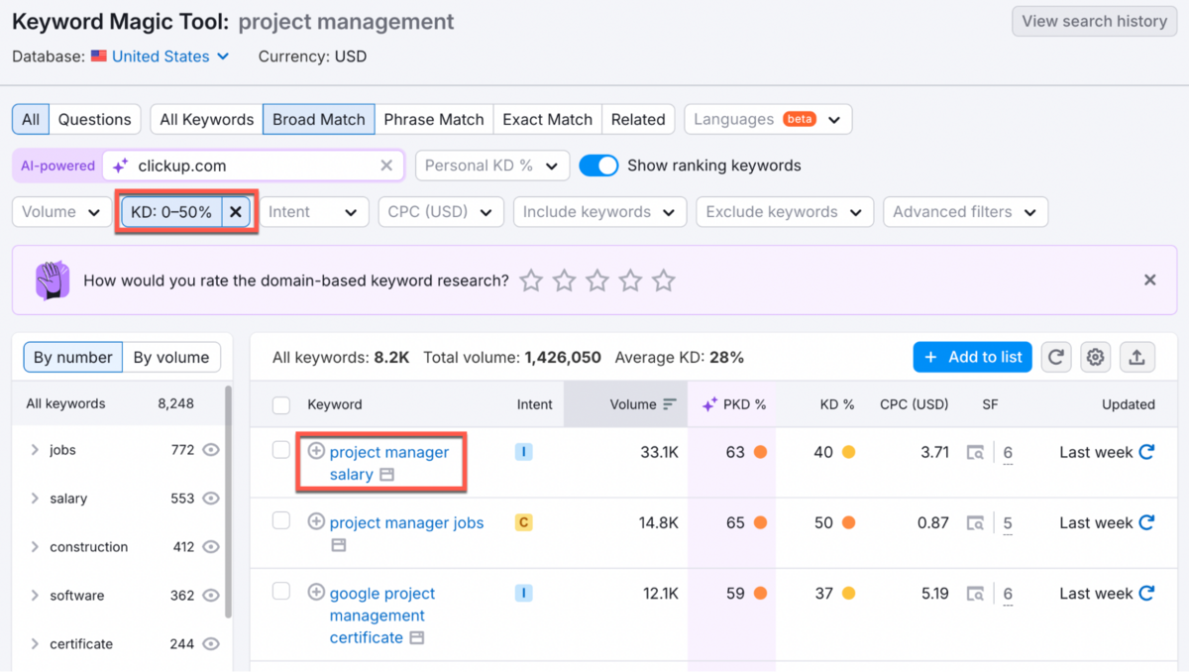Select All Keywords match type
The width and height of the screenshot is (1189, 672).
(x=207, y=120)
